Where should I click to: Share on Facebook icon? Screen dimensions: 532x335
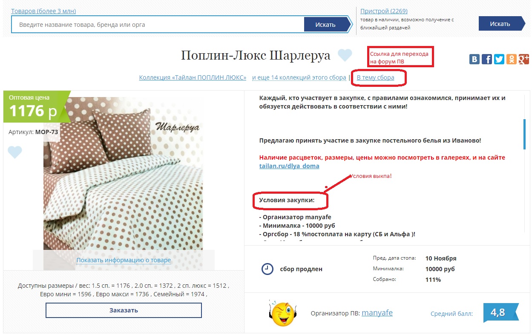487,59
